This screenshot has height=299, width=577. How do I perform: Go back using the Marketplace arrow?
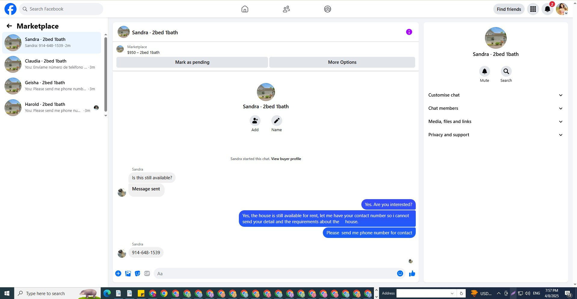tap(9, 26)
